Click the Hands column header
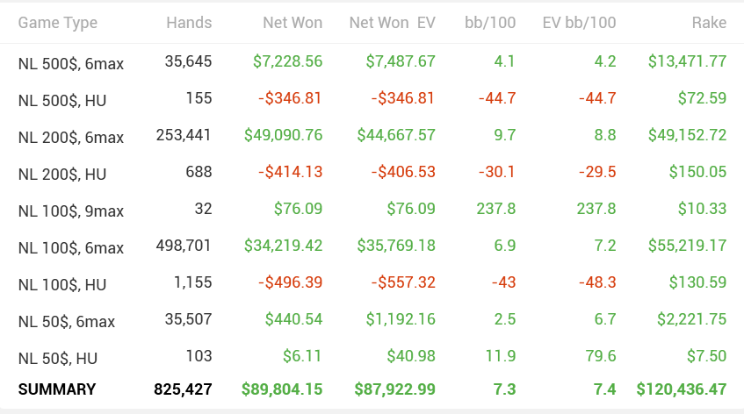Screen dimensions: 744x414 (189, 23)
